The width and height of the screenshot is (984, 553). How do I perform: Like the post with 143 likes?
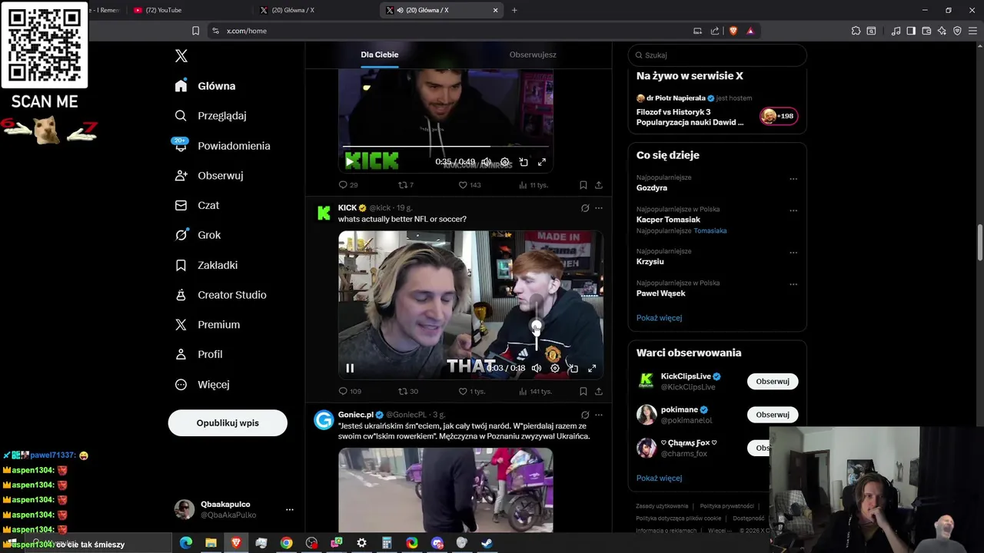point(470,185)
